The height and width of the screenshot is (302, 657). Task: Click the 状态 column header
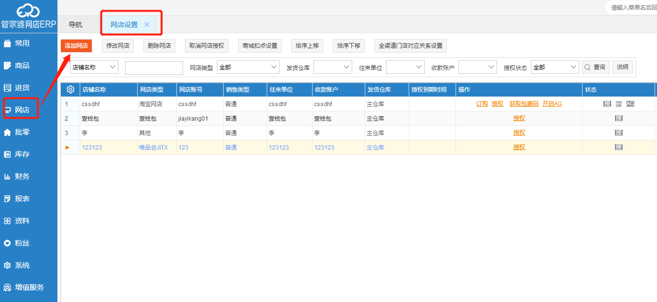click(x=618, y=90)
